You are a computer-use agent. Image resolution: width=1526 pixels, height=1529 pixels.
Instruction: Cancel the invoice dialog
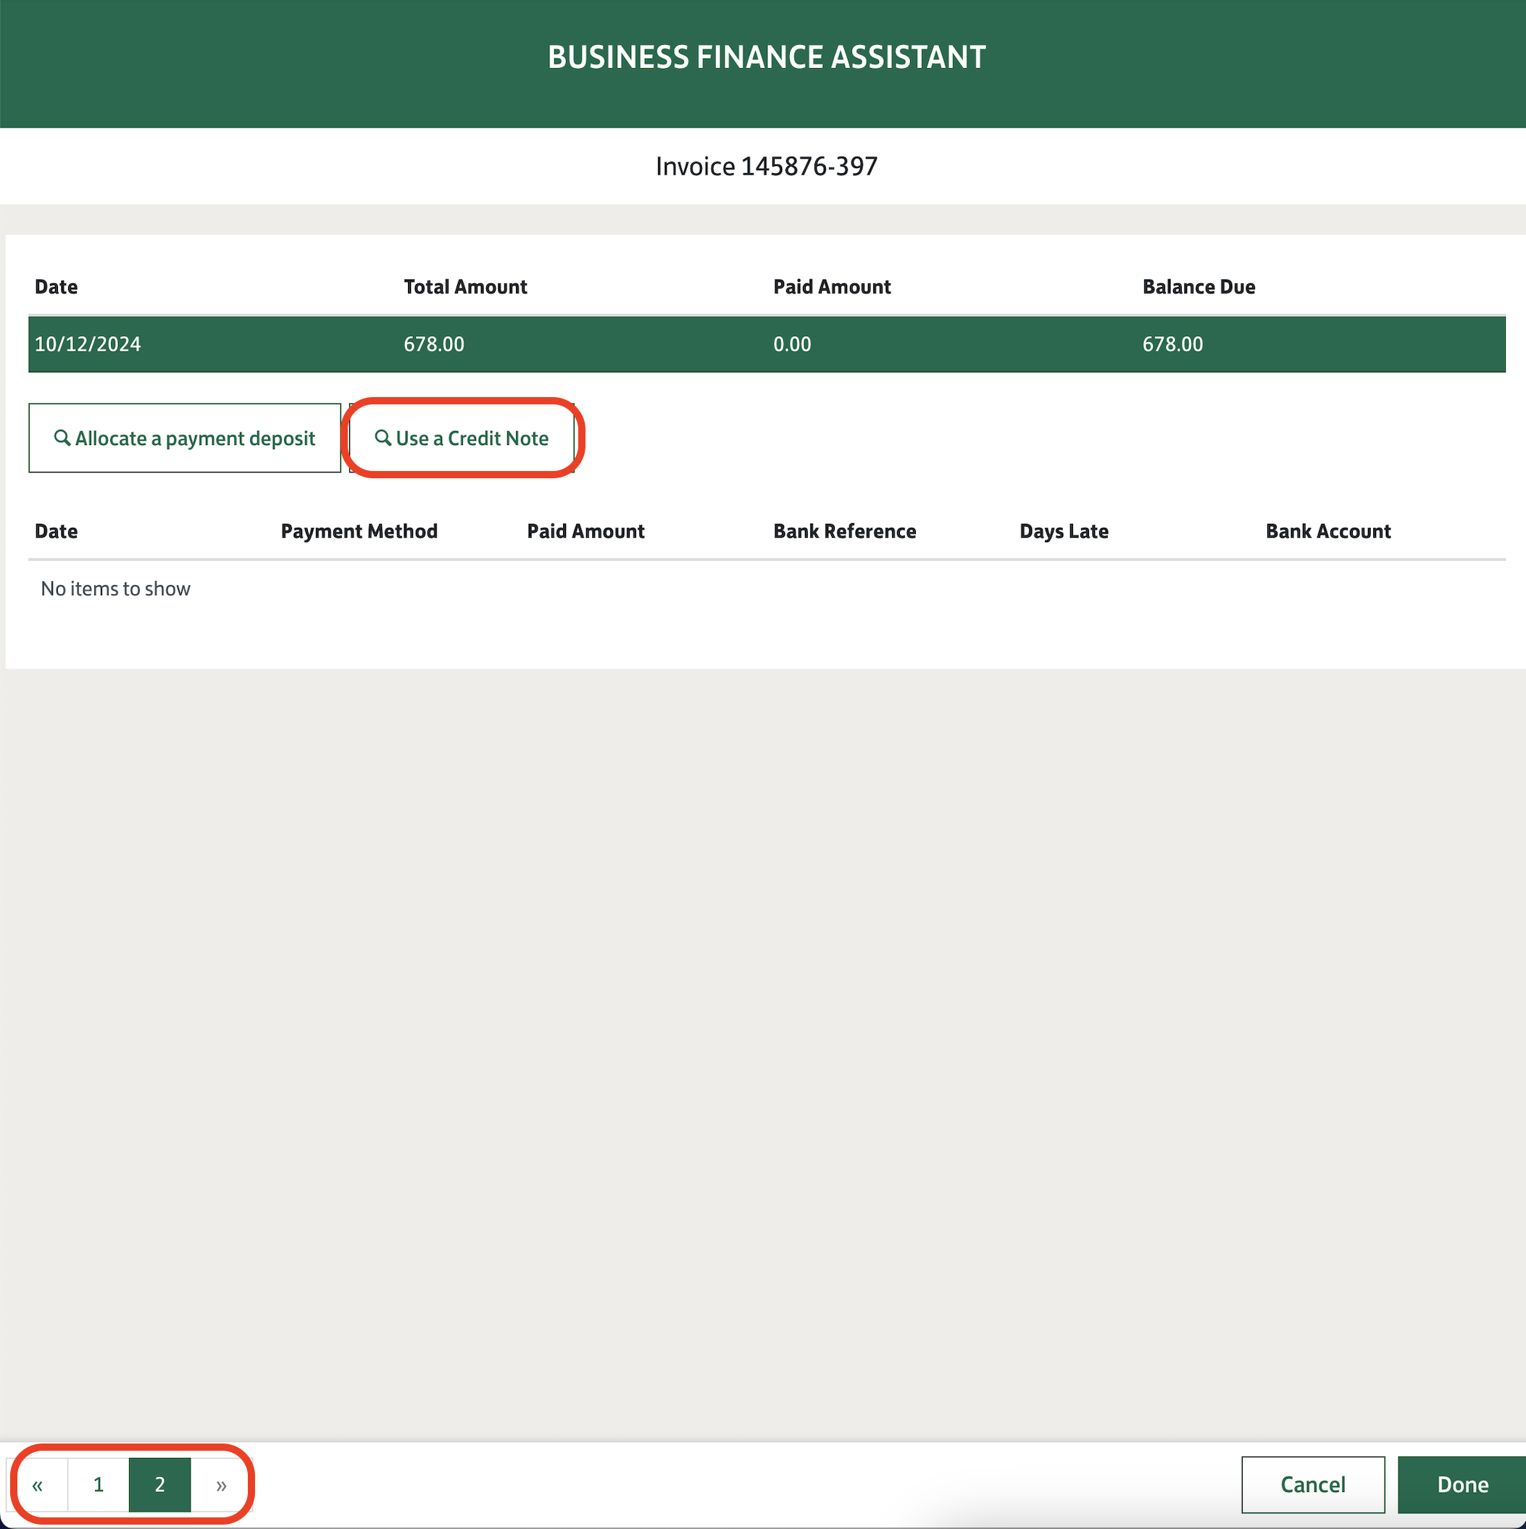click(x=1312, y=1485)
